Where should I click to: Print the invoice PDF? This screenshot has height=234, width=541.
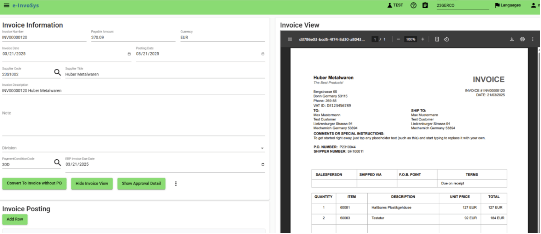coord(522,39)
